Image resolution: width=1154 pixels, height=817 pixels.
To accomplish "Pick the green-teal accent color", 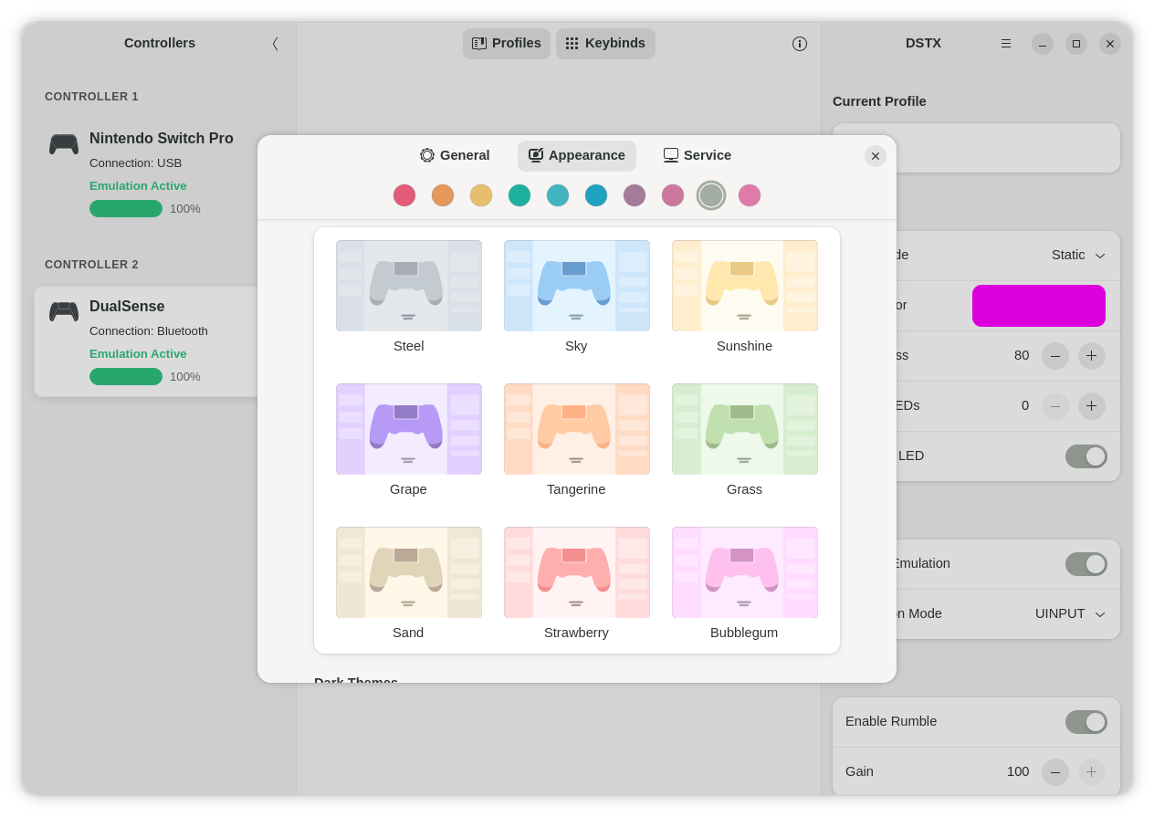I will click(519, 195).
